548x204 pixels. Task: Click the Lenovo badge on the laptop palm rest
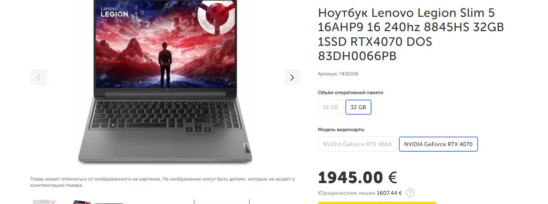click(x=246, y=147)
